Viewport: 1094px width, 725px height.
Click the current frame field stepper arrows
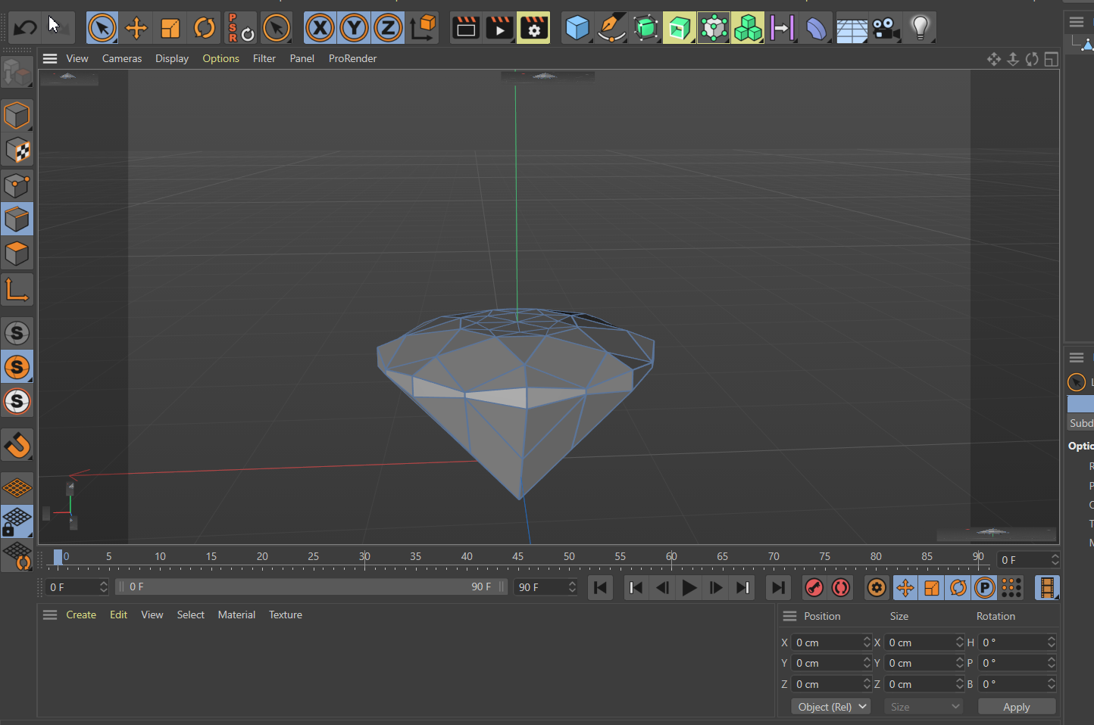coord(103,587)
